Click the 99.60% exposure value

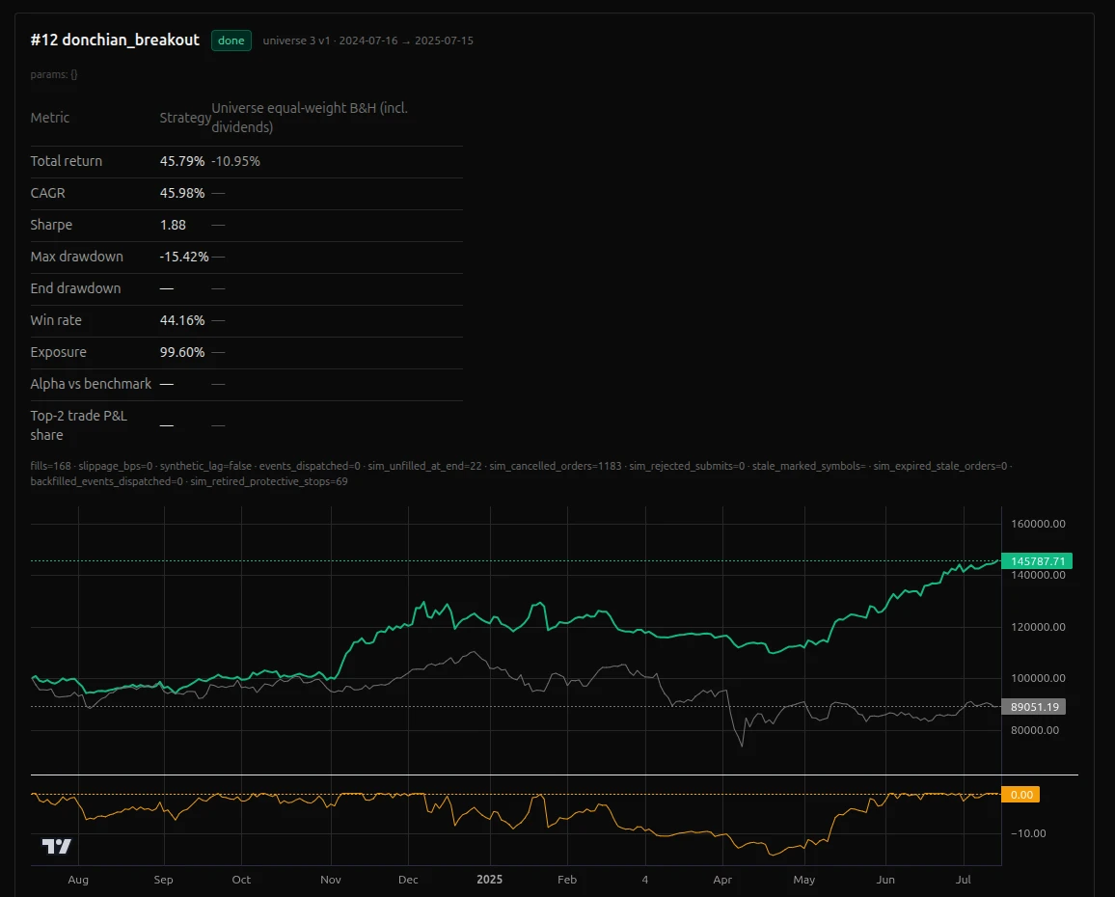182,352
